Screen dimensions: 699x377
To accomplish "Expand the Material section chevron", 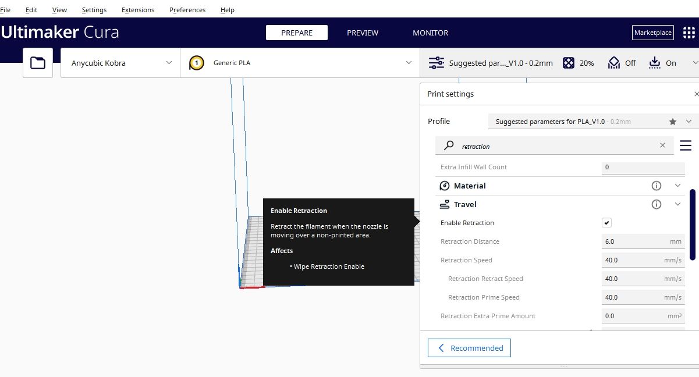I will [x=677, y=186].
